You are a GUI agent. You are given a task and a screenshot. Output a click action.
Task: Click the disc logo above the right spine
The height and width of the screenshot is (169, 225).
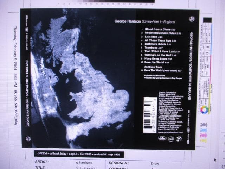coord(192,19)
